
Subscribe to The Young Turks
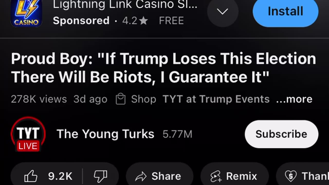[x=281, y=134]
